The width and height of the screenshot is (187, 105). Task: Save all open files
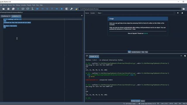pos(13,9)
